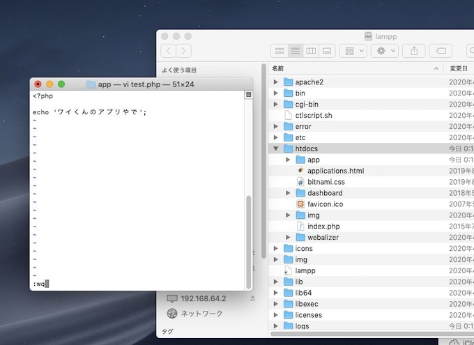The height and width of the screenshot is (345, 474).
Task: Expand the libexec folder
Action: coord(276,304)
